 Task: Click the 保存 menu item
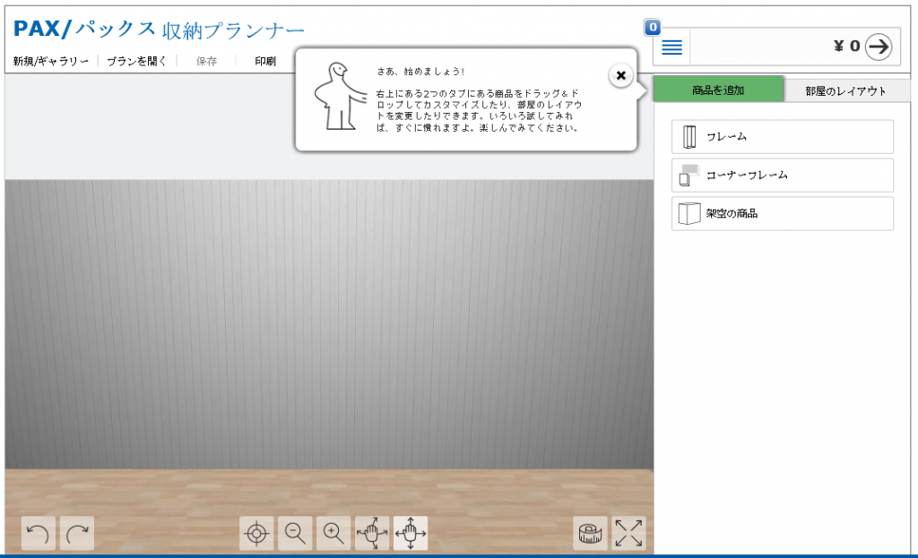click(206, 61)
